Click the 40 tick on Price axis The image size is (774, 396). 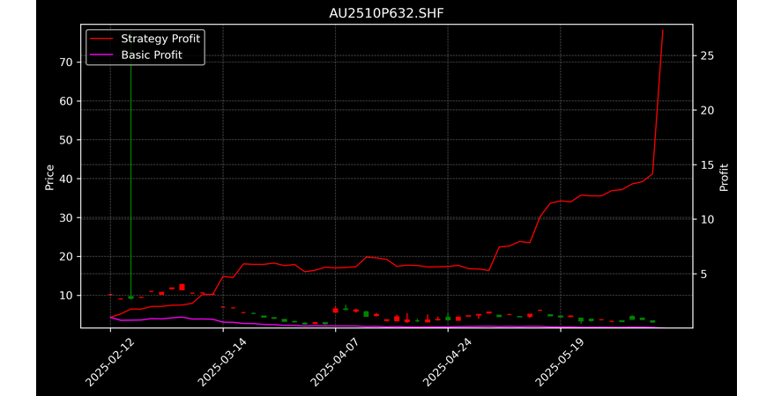click(66, 179)
